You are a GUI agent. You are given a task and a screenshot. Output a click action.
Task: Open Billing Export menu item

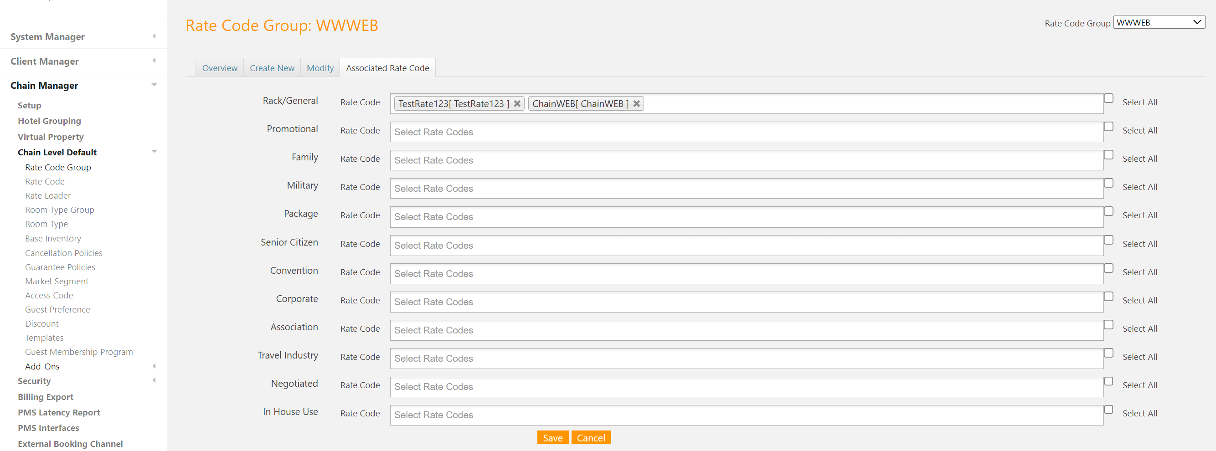coord(45,397)
